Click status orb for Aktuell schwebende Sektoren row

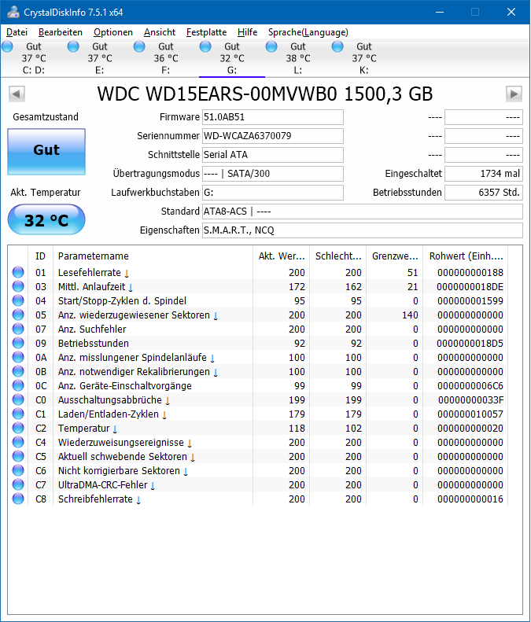[x=18, y=456]
